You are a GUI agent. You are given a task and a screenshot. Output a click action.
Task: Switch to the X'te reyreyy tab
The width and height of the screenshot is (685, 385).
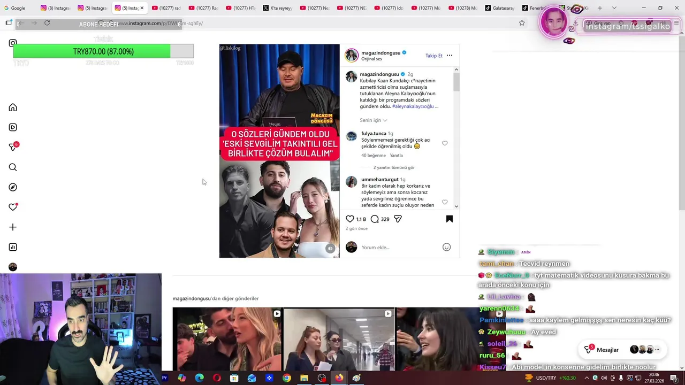point(277,8)
